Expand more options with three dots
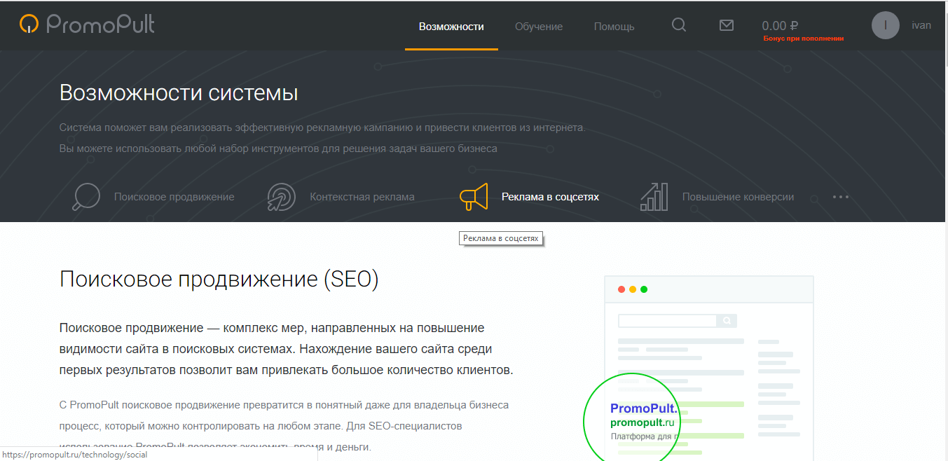948x461 pixels. point(841,197)
